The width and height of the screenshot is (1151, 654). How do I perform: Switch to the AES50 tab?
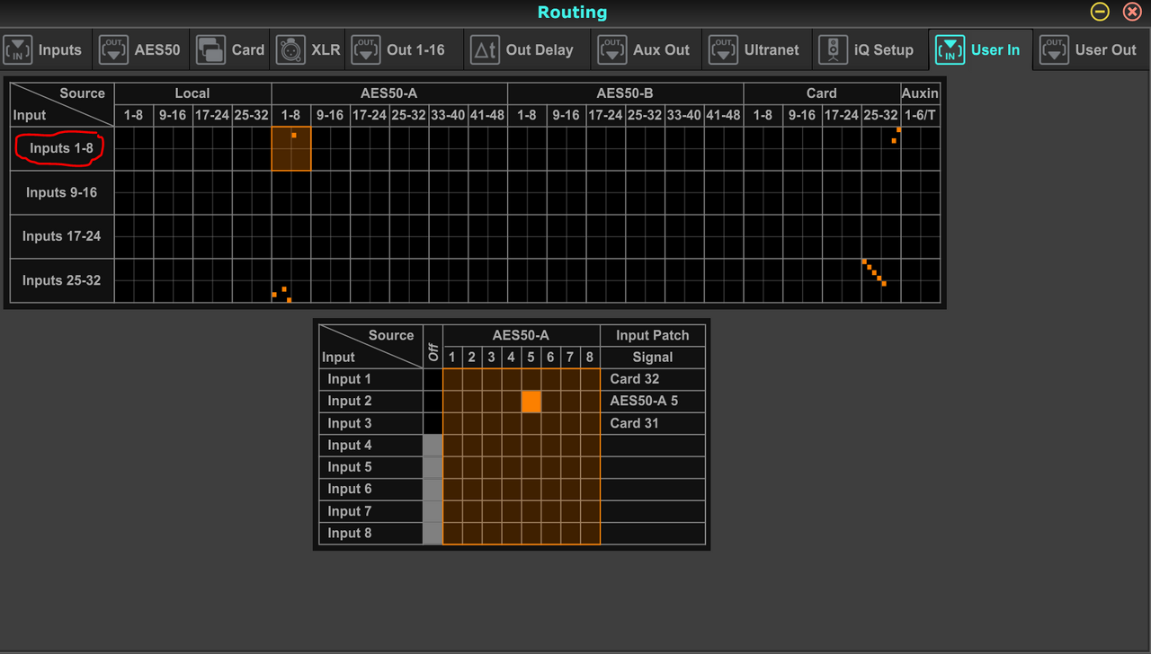coord(139,49)
